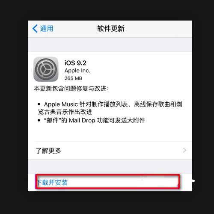Tap the 265 MB update size
The height and width of the screenshot is (214, 214).
click(73, 78)
